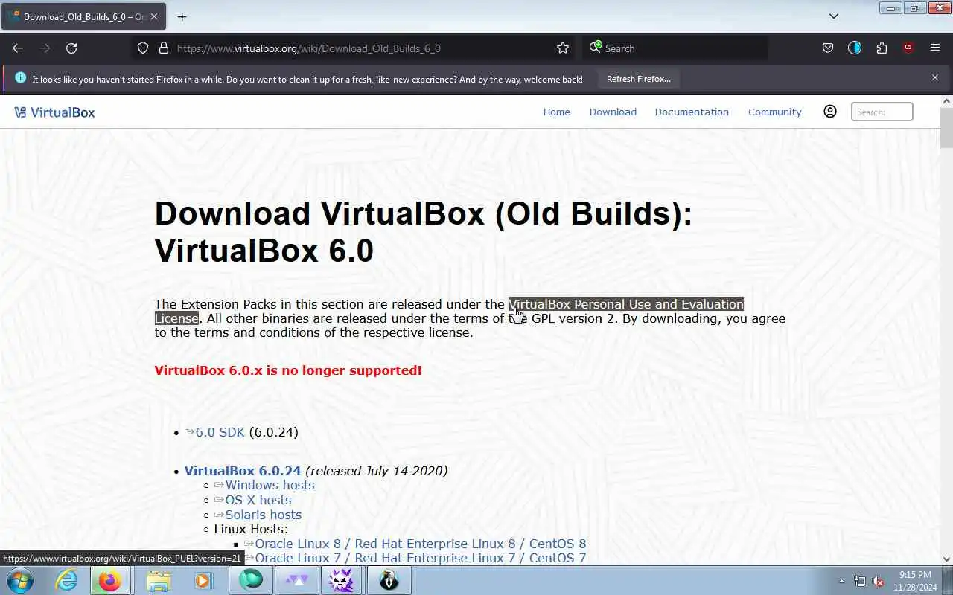Open VirtualBox Personal Use and Evaluation License link
This screenshot has width=953, height=595.
tap(625, 304)
